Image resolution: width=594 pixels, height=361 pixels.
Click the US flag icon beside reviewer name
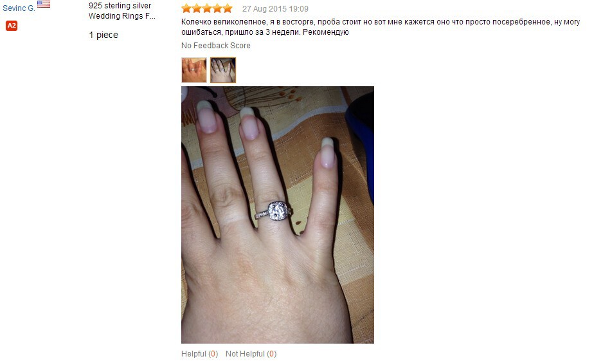(44, 4)
